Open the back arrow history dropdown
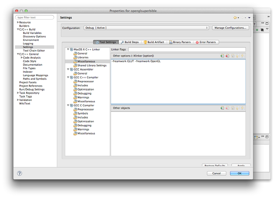The image size is (274, 198). [238, 18]
